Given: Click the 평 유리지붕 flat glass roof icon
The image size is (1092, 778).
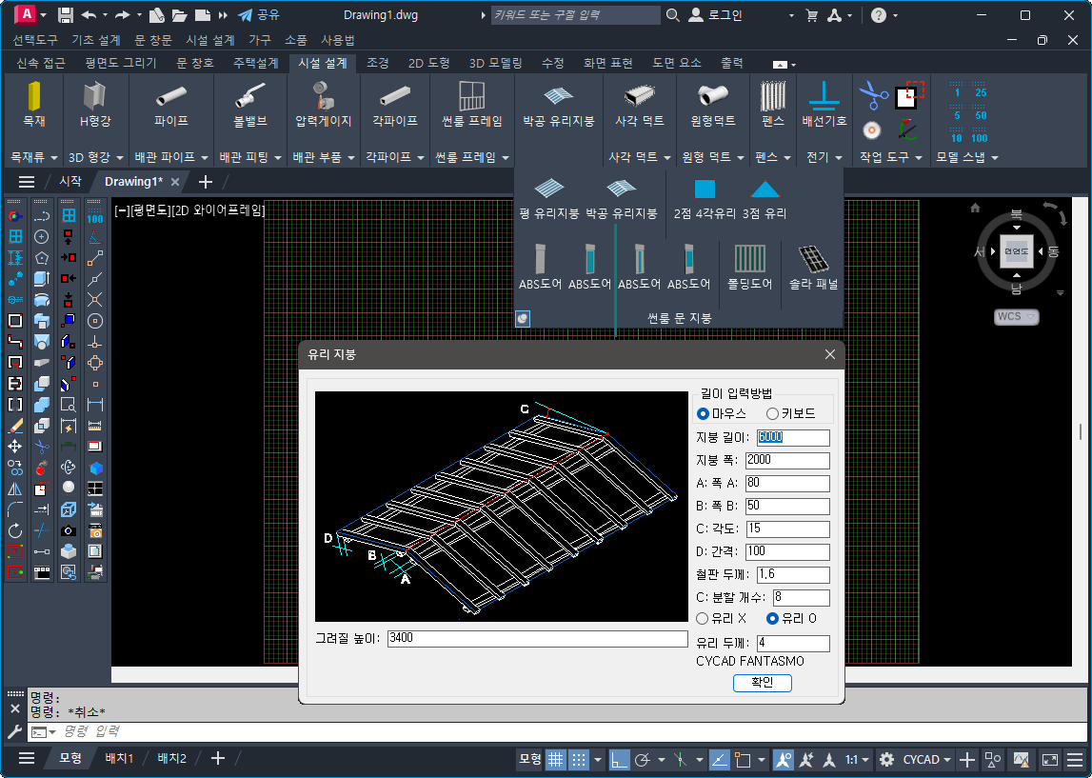Looking at the screenshot, I should click(548, 189).
